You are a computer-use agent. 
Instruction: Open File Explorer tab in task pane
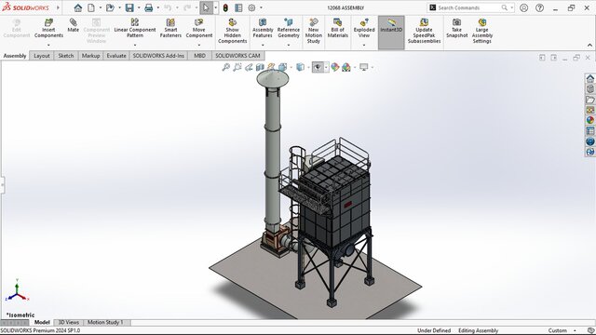589,100
